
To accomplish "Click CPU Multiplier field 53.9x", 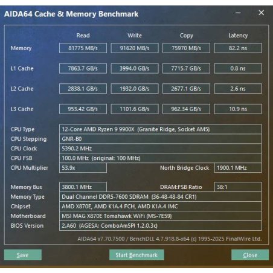I will click(83, 168).
